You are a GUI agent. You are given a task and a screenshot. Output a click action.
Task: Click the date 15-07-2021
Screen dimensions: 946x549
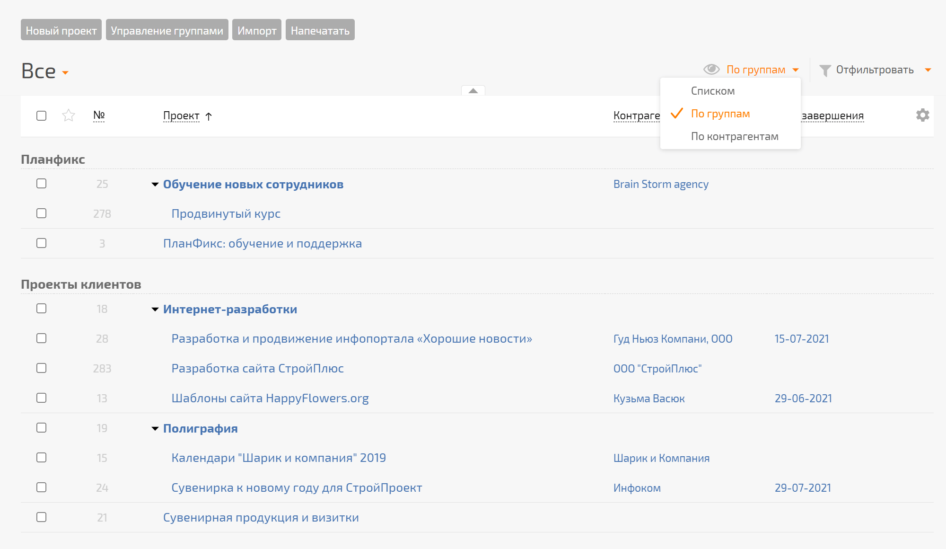coord(802,339)
